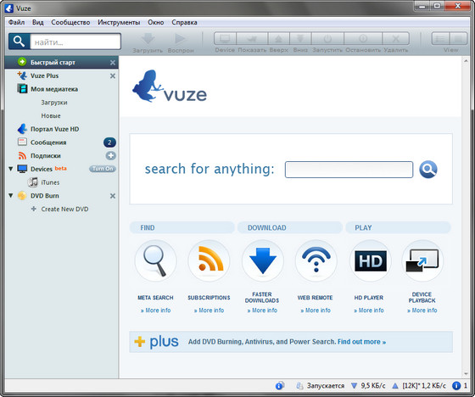Open the Файл menu
This screenshot has width=475, height=397.
pos(16,22)
